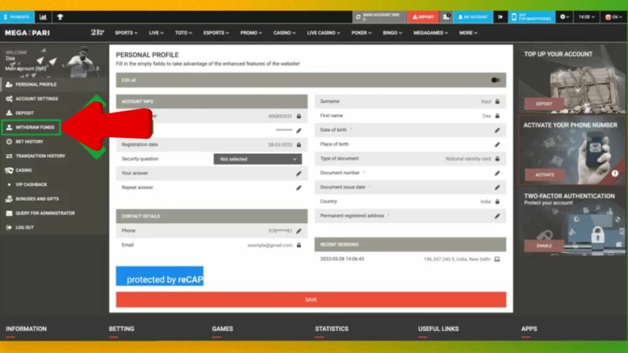
Task: Click the protected by reCAPTCHA badge
Action: [160, 276]
